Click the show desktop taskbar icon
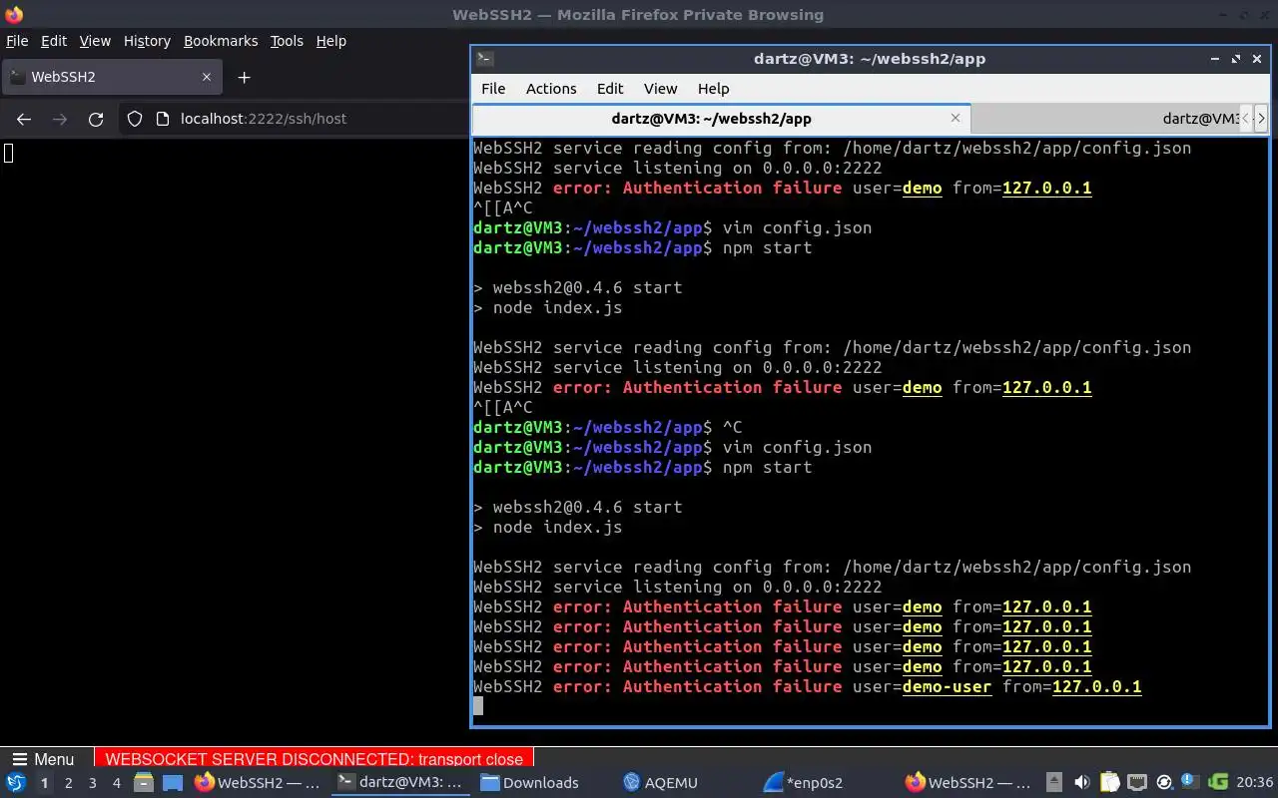Screen dimensions: 1278x798 click(x=173, y=783)
